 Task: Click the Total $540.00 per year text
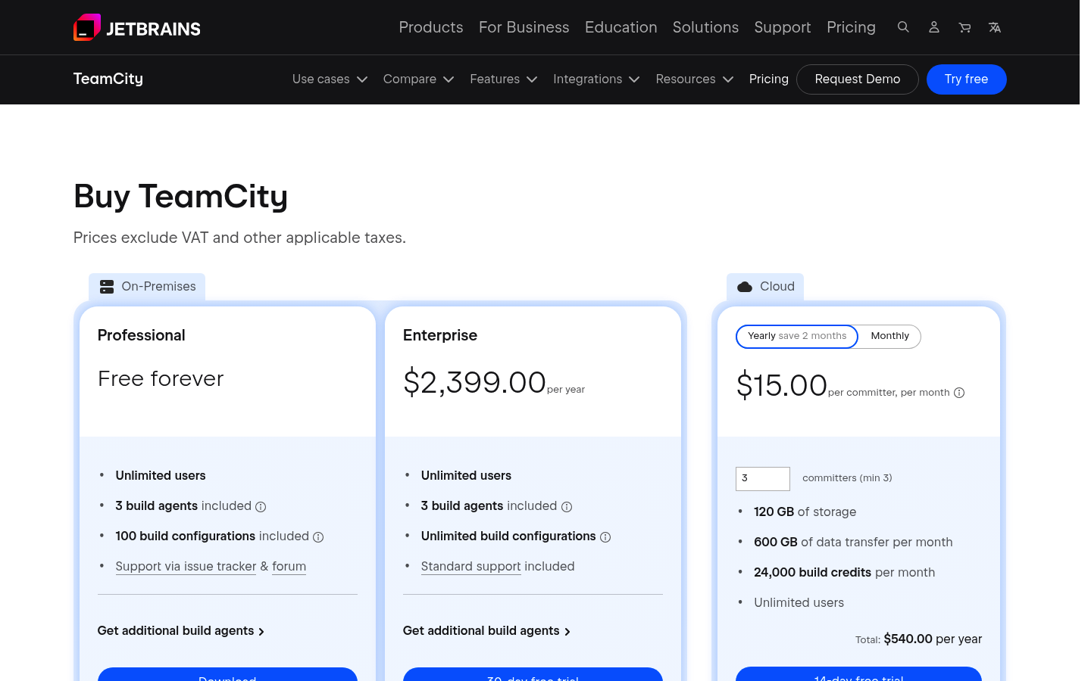919,639
